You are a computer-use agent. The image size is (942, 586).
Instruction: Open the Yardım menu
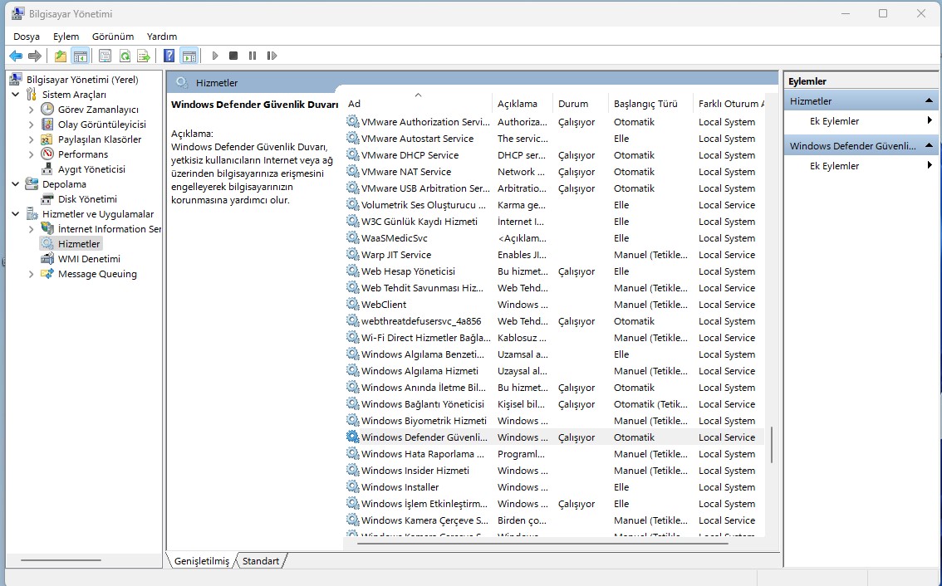point(162,37)
